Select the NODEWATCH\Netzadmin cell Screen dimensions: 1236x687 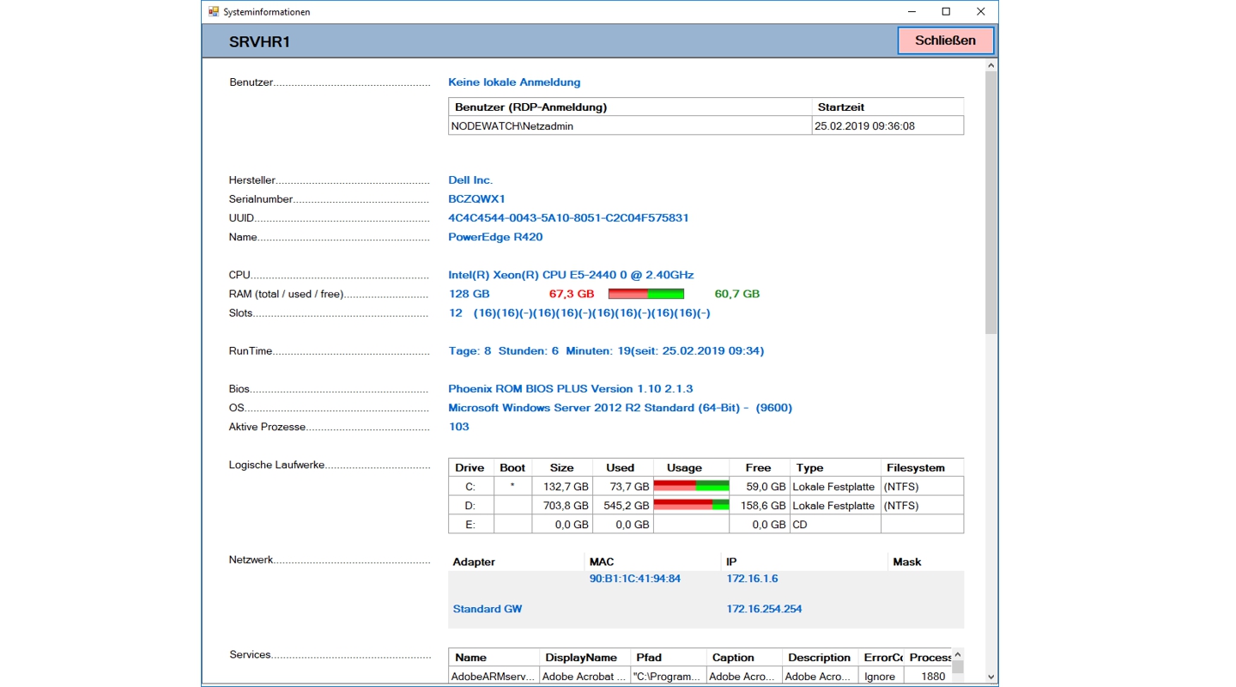point(630,126)
